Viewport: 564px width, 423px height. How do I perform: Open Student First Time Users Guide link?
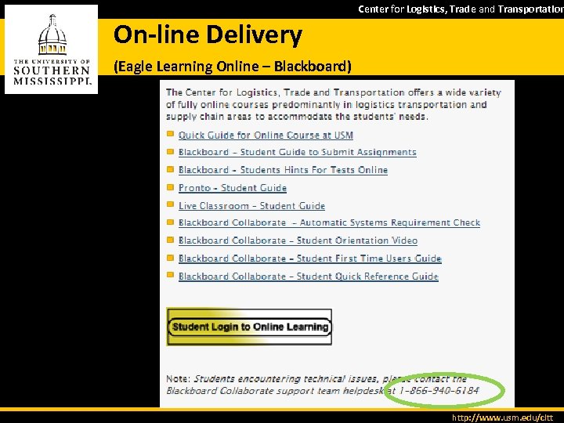(x=310, y=258)
